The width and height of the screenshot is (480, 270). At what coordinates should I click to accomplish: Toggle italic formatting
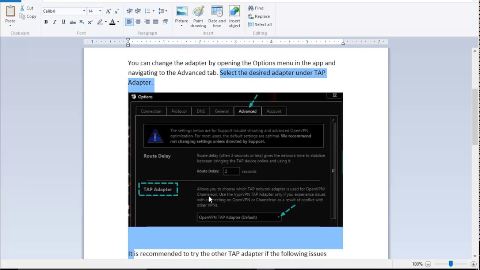(x=54, y=22)
